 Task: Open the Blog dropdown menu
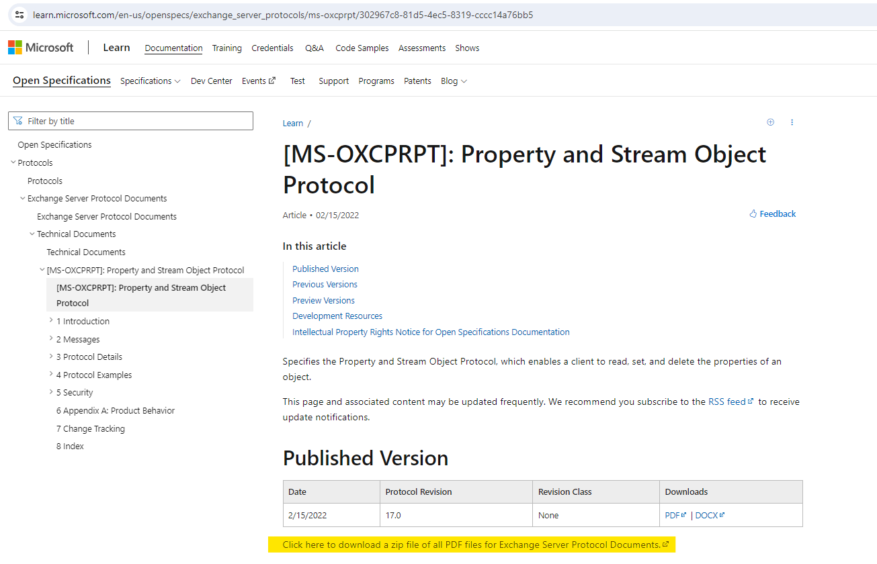pyautogui.click(x=454, y=81)
